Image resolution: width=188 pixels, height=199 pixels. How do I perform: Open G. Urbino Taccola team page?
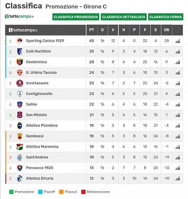pos(41,72)
